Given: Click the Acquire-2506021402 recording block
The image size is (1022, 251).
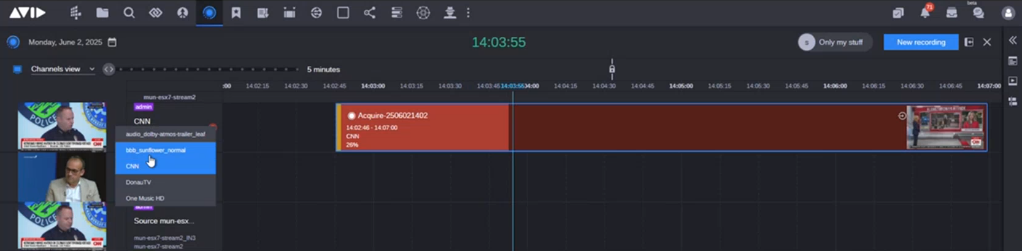Looking at the screenshot, I should [x=661, y=128].
